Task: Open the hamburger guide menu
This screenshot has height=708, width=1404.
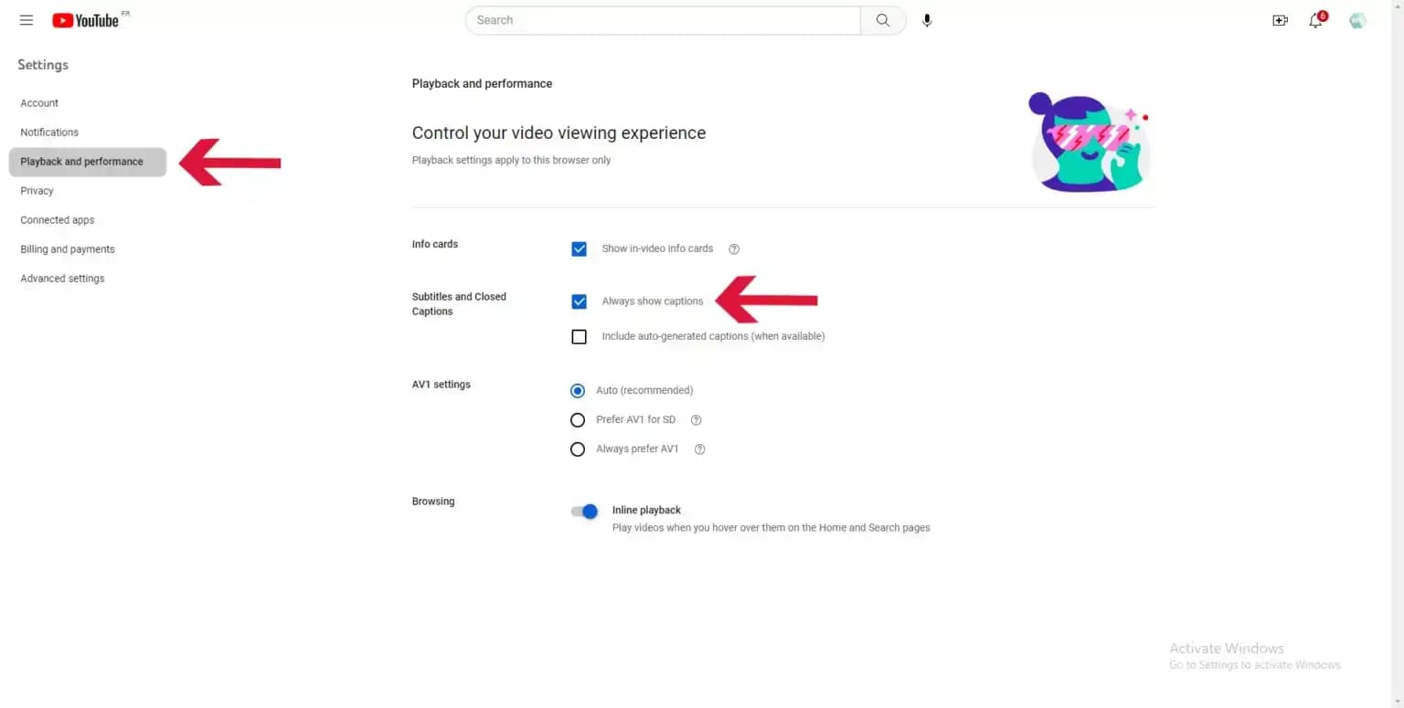Action: tap(27, 20)
